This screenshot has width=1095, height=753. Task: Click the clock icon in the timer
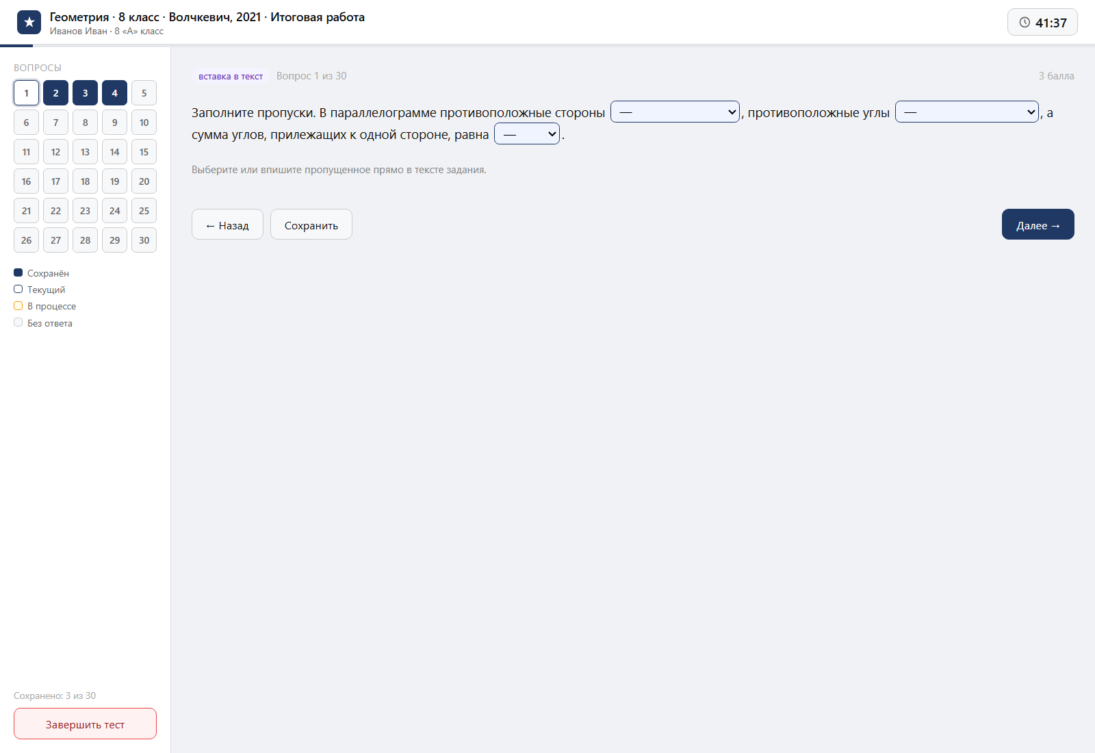(x=1025, y=23)
